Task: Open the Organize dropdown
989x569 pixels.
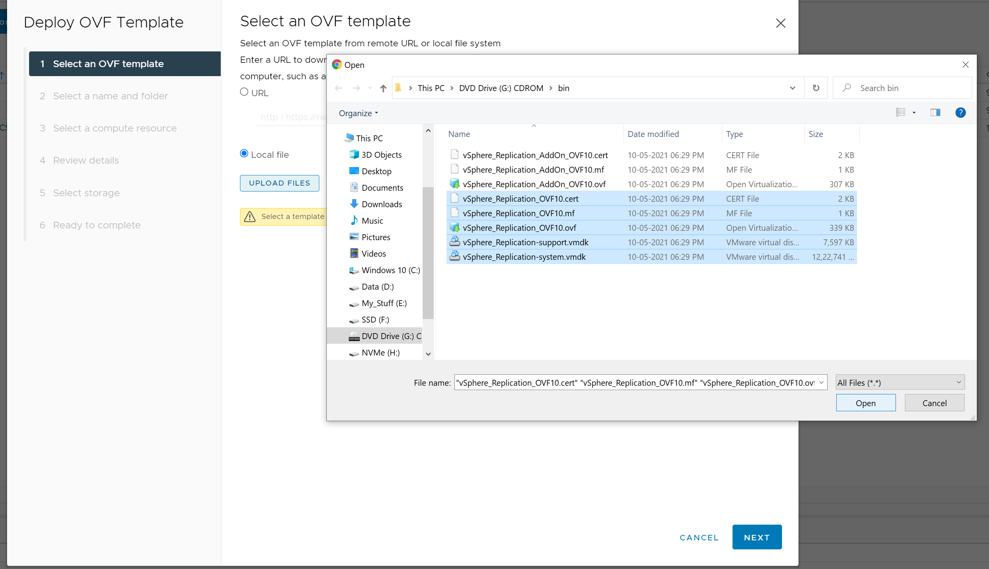Action: tap(358, 113)
